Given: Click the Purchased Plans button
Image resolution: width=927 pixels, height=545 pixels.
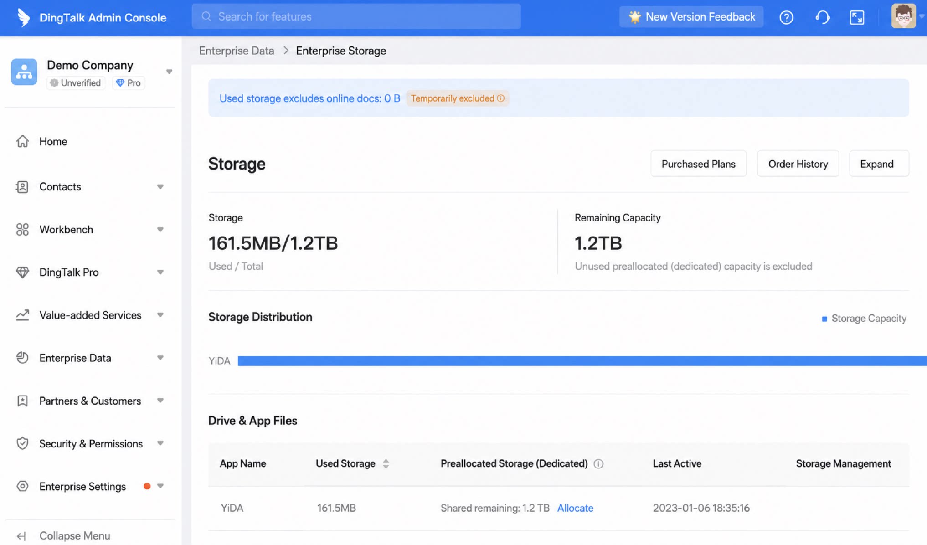Looking at the screenshot, I should click(x=698, y=164).
